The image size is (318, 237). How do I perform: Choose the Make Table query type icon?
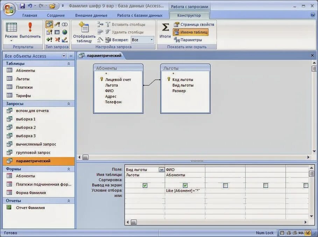coord(49,32)
